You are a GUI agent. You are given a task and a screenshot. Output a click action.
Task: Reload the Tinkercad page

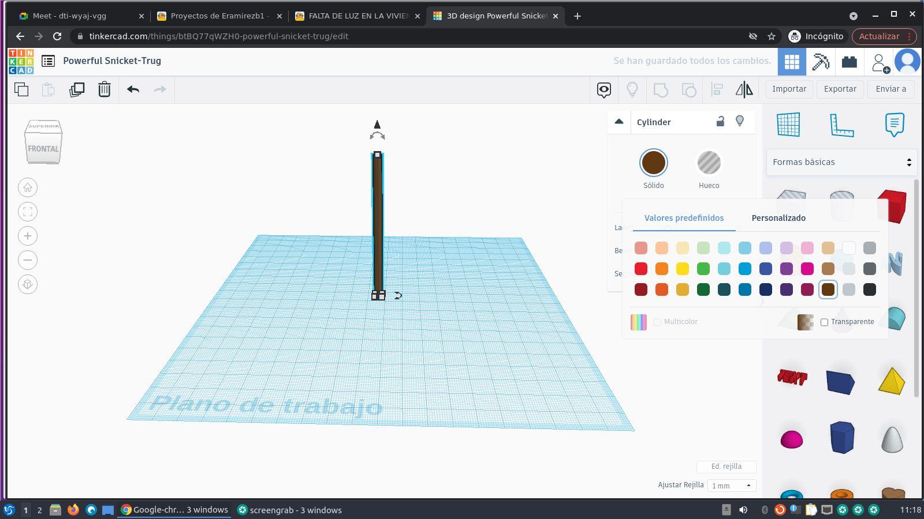click(x=57, y=36)
